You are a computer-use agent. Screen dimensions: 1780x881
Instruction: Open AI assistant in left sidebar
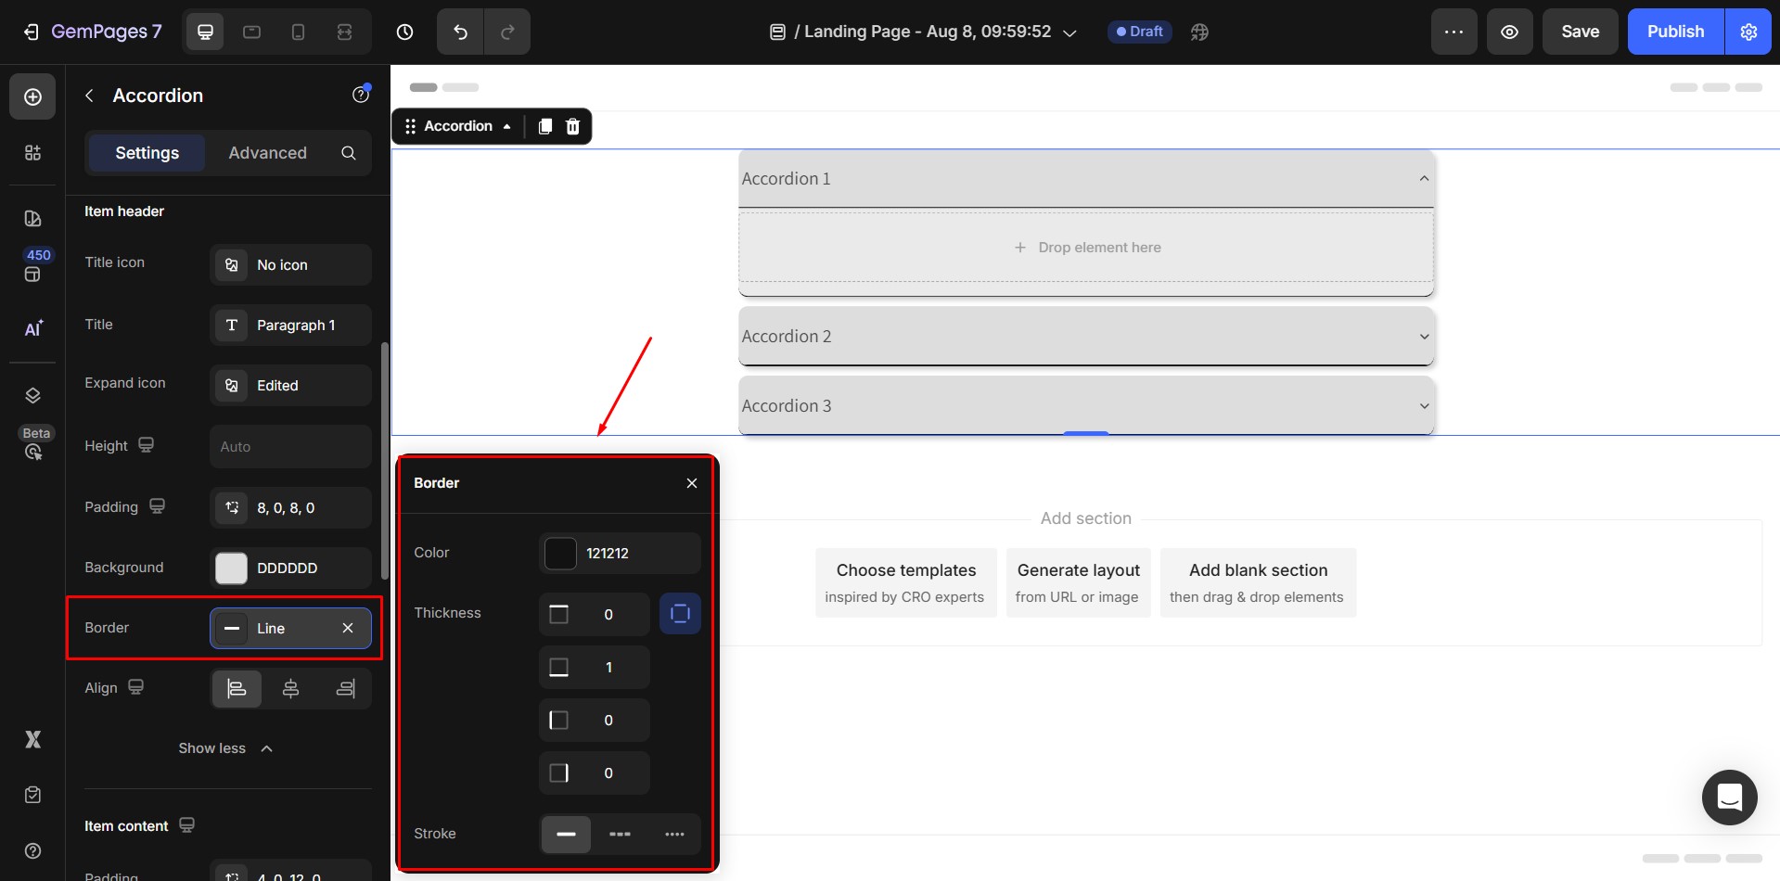point(32,329)
